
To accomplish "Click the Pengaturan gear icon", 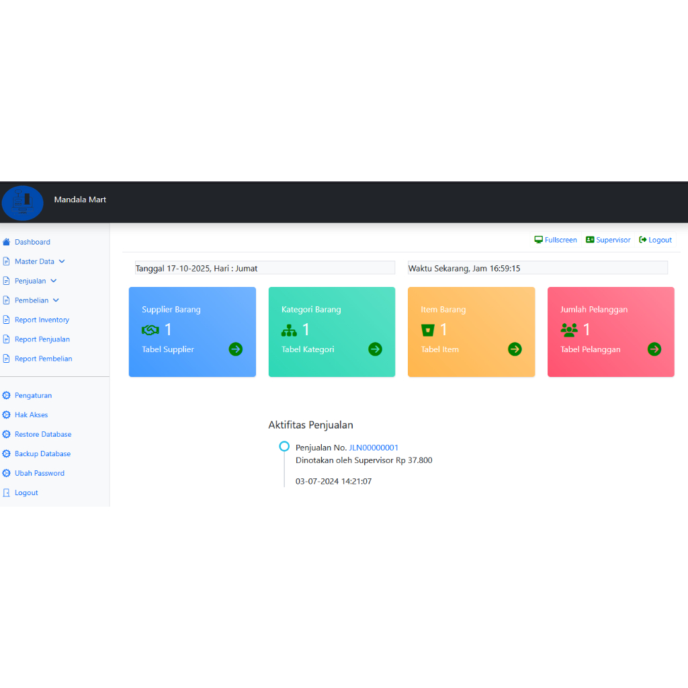I will coord(6,395).
